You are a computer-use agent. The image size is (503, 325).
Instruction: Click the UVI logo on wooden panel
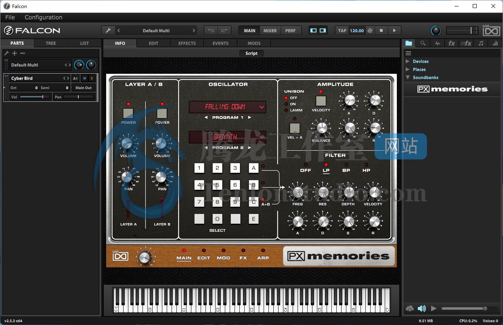pyautogui.click(x=120, y=256)
